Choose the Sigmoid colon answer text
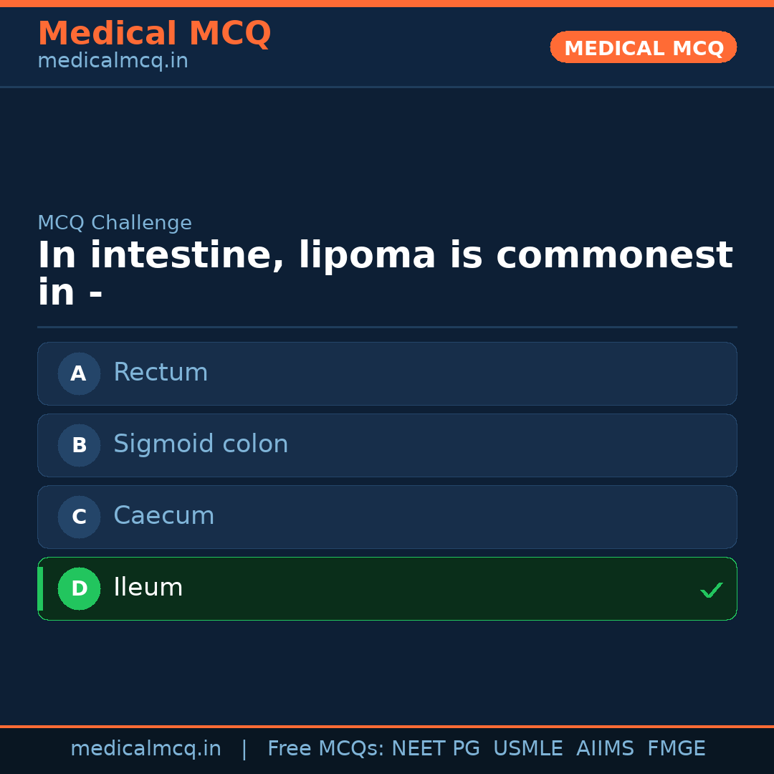The height and width of the screenshot is (774, 774). click(201, 444)
